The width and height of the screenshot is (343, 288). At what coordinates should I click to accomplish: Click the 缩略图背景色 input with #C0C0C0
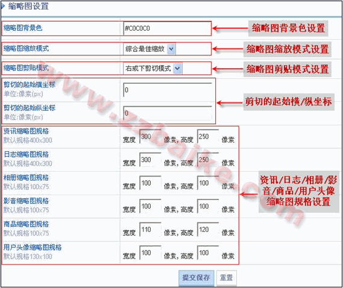(168, 28)
